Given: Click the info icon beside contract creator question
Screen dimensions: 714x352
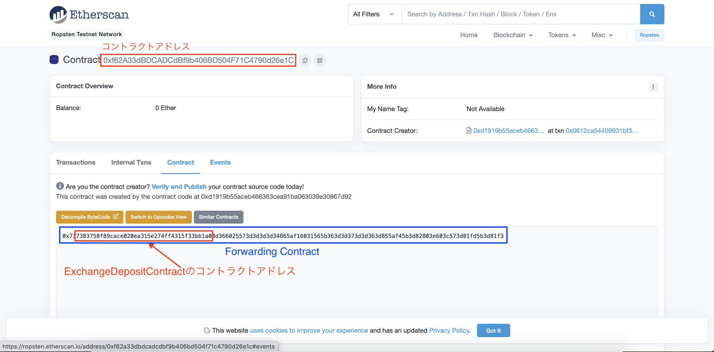Looking at the screenshot, I should tap(60, 186).
